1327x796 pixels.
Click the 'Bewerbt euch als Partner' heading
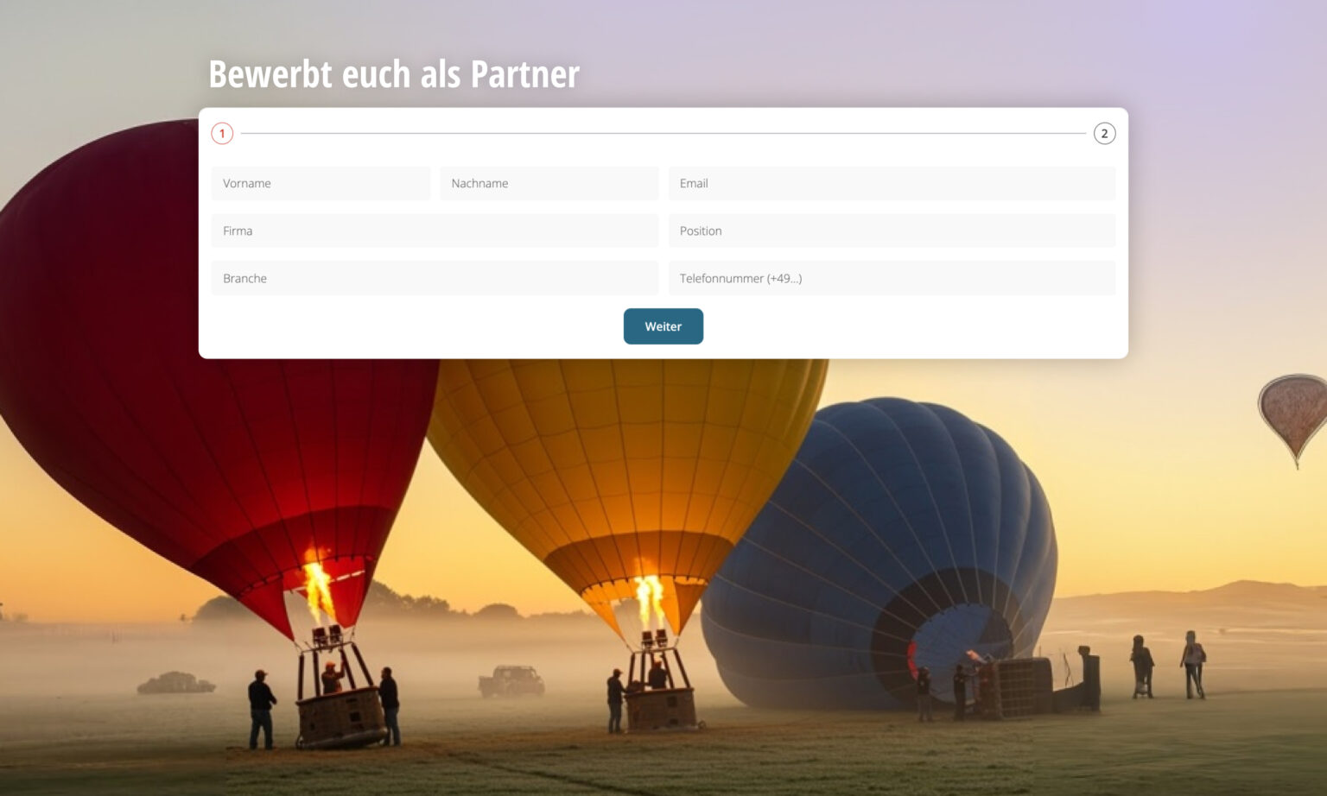tap(394, 74)
